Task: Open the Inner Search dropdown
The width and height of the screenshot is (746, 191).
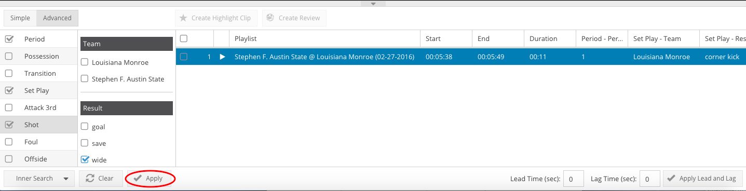Action: click(x=39, y=179)
